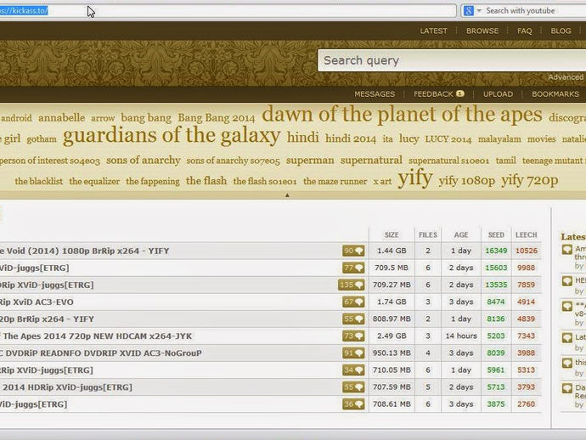Screen dimensions: 586x440
Task: Open the search engine dropdown arrow
Action: [x=479, y=11]
